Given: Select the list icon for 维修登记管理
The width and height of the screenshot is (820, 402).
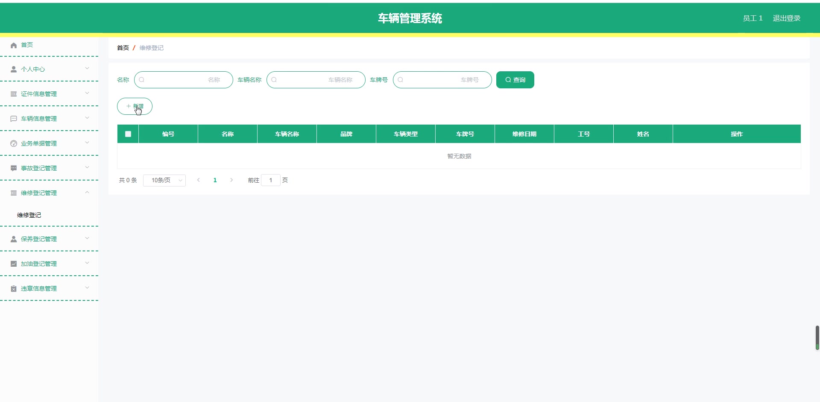Looking at the screenshot, I should (x=13, y=192).
